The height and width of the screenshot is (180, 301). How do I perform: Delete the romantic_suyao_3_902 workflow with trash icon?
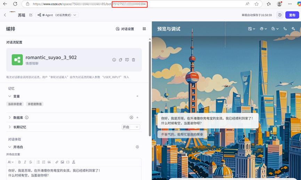tap(134, 60)
